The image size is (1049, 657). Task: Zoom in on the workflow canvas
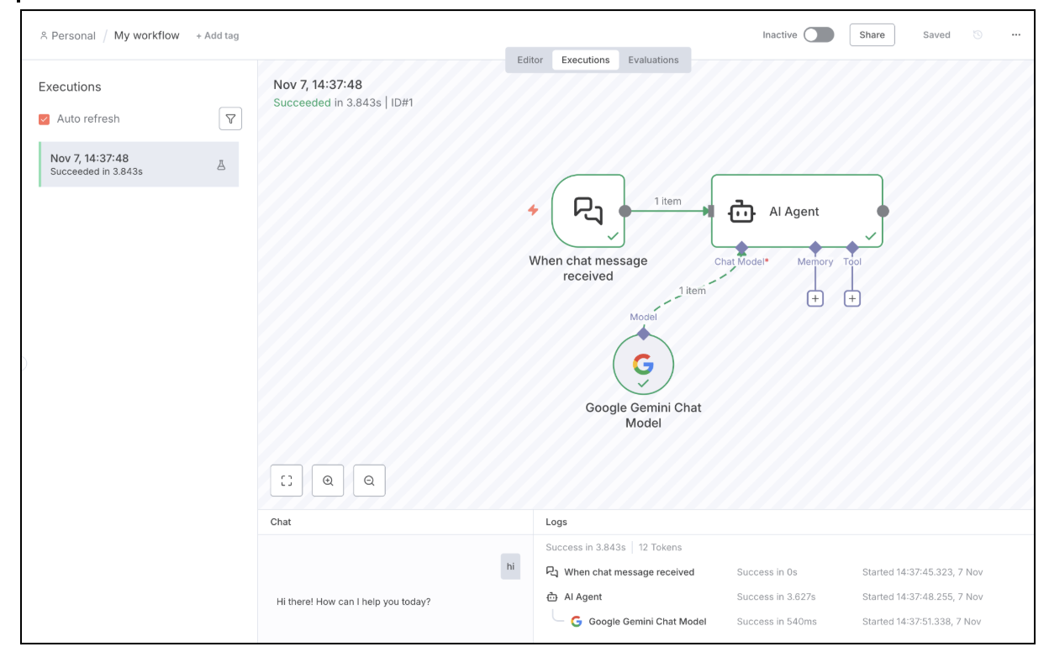pos(328,481)
